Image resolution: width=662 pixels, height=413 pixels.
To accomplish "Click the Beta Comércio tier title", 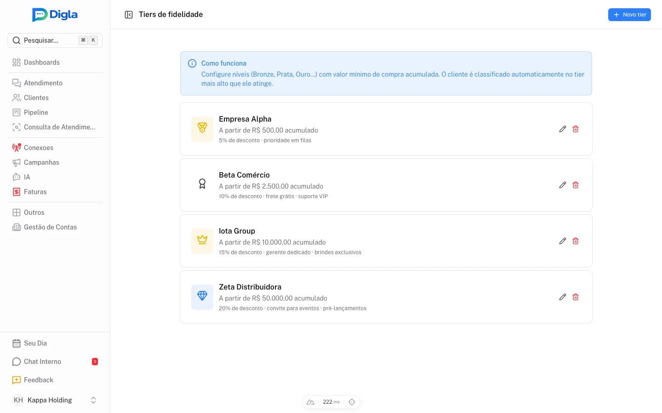I will 244,175.
